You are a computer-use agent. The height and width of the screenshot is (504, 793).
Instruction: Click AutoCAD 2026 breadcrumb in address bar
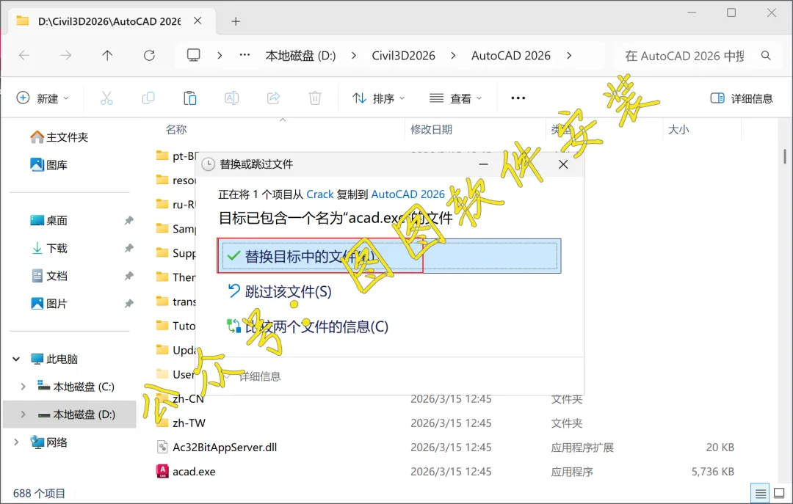click(511, 56)
